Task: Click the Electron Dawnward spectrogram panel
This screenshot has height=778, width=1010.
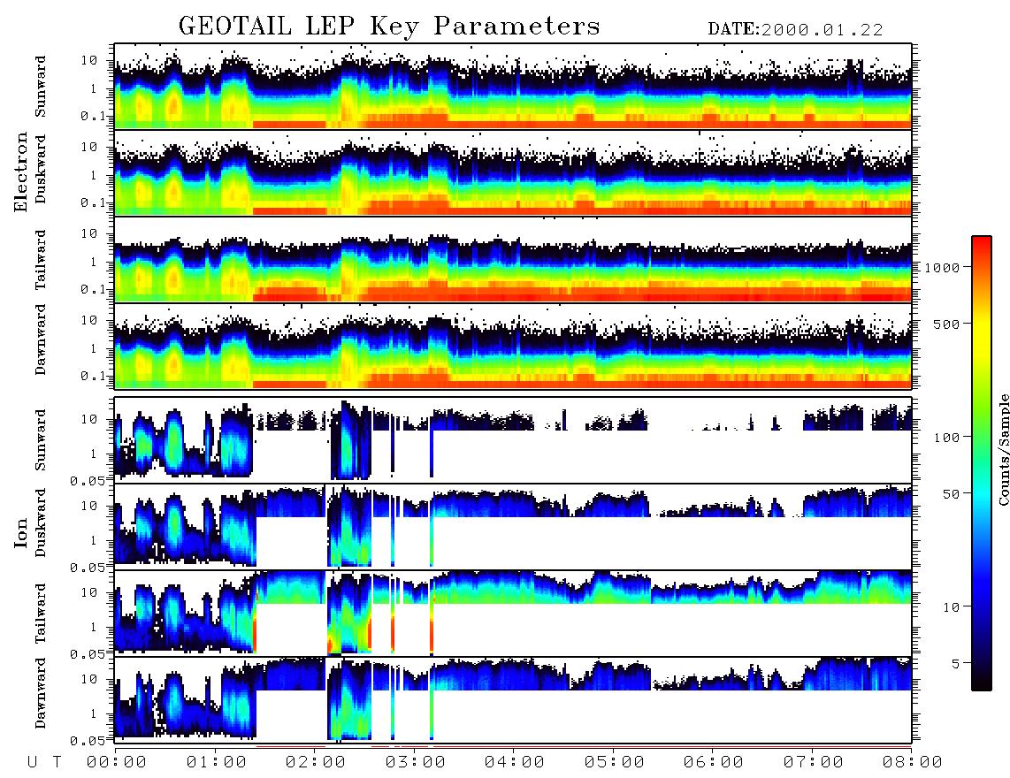Action: (513, 346)
